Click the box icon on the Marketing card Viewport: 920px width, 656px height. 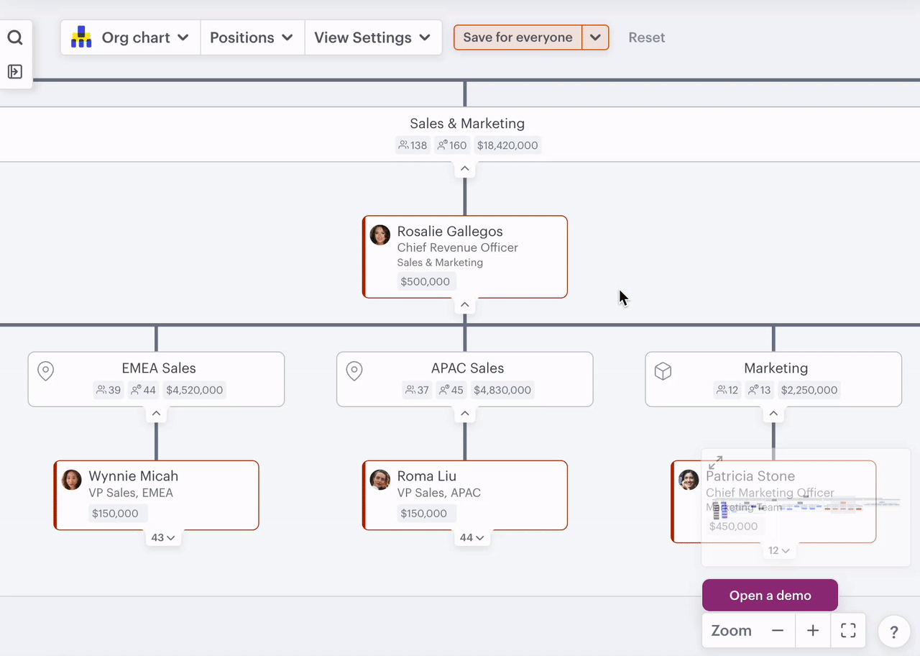[x=663, y=371]
